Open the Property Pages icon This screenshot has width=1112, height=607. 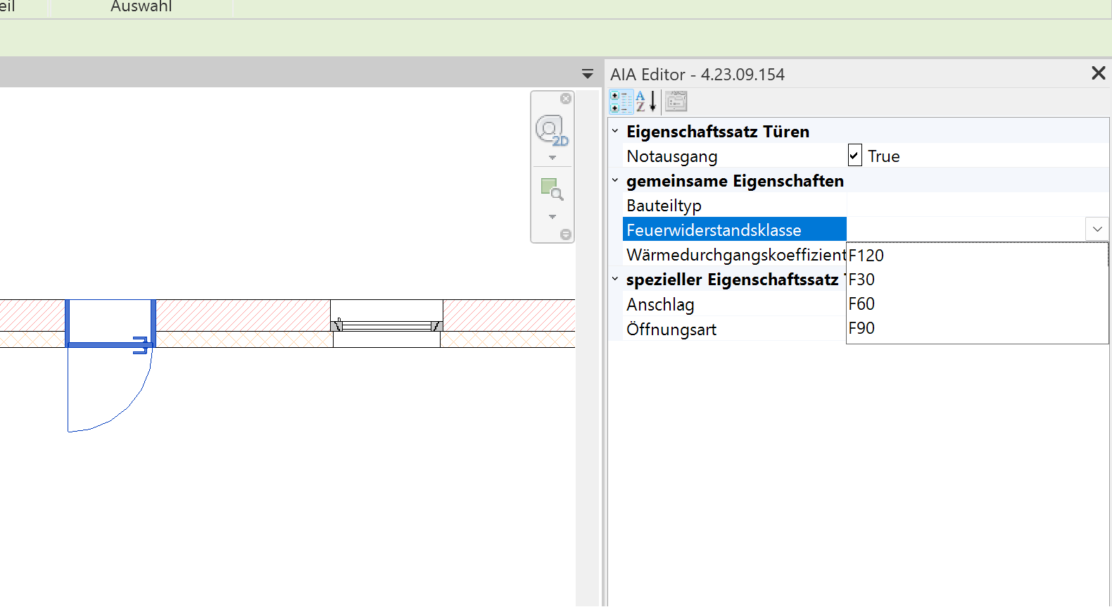pos(676,101)
